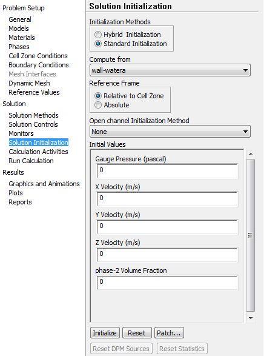The width and height of the screenshot is (264, 356).
Task: Select Hybrid Initialization radio button
Action: (98, 35)
